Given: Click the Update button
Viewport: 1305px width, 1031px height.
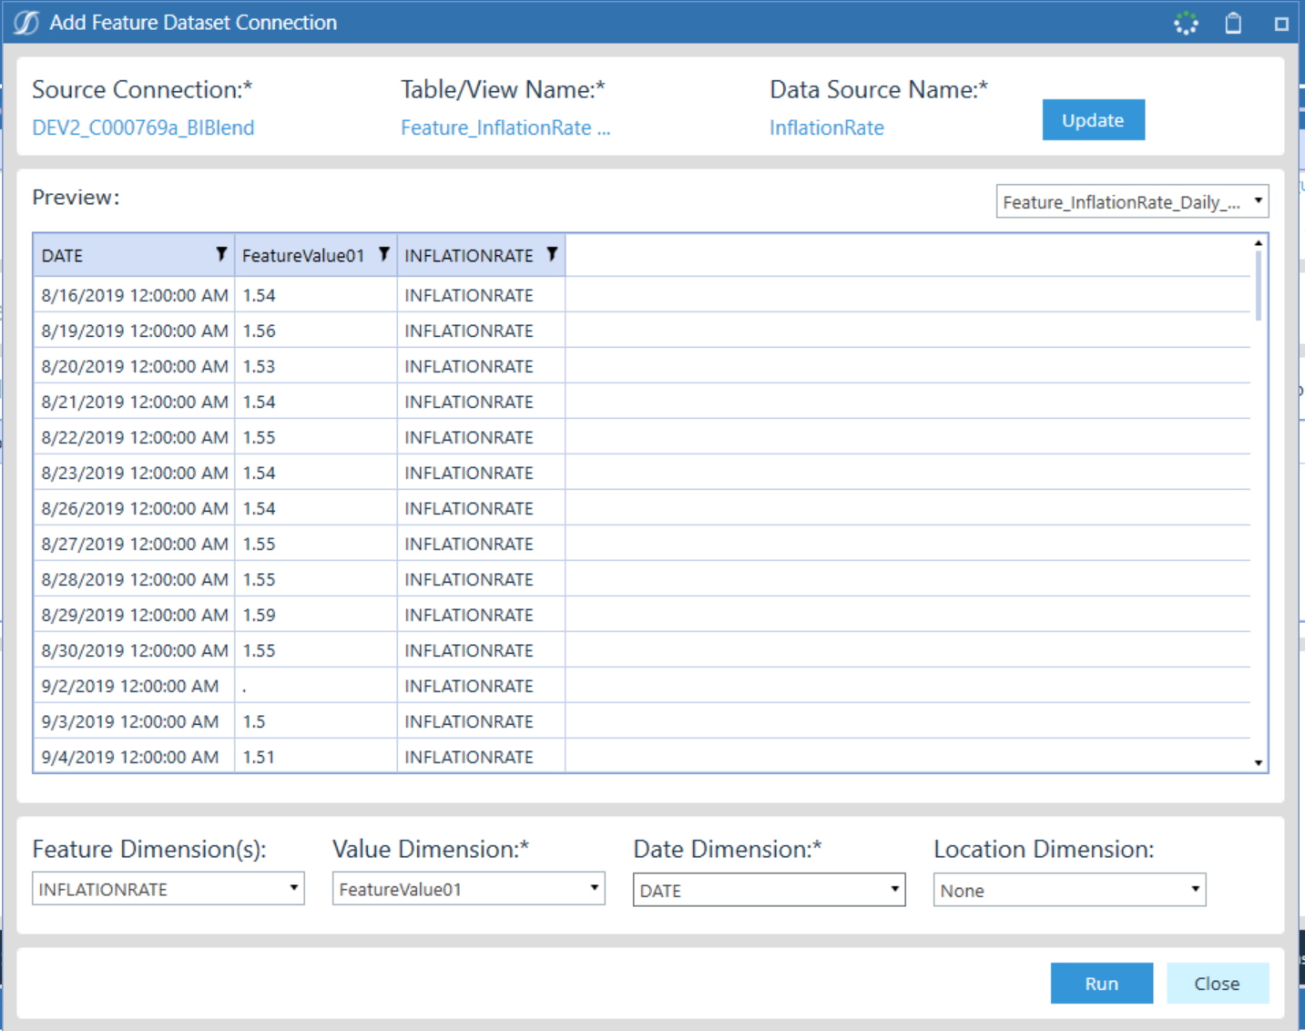Looking at the screenshot, I should [x=1093, y=120].
